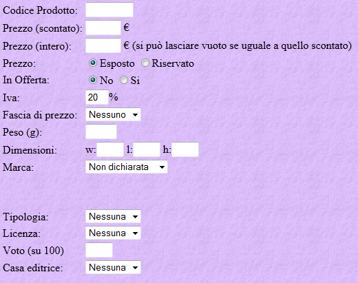Open the Licenza dropdown
The height and width of the screenshot is (283, 358).
(113, 233)
